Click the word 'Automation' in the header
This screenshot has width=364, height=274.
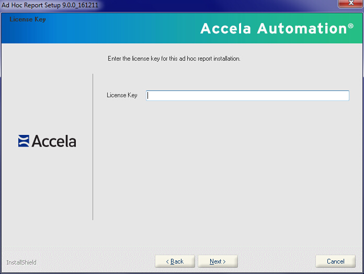coord(302,28)
